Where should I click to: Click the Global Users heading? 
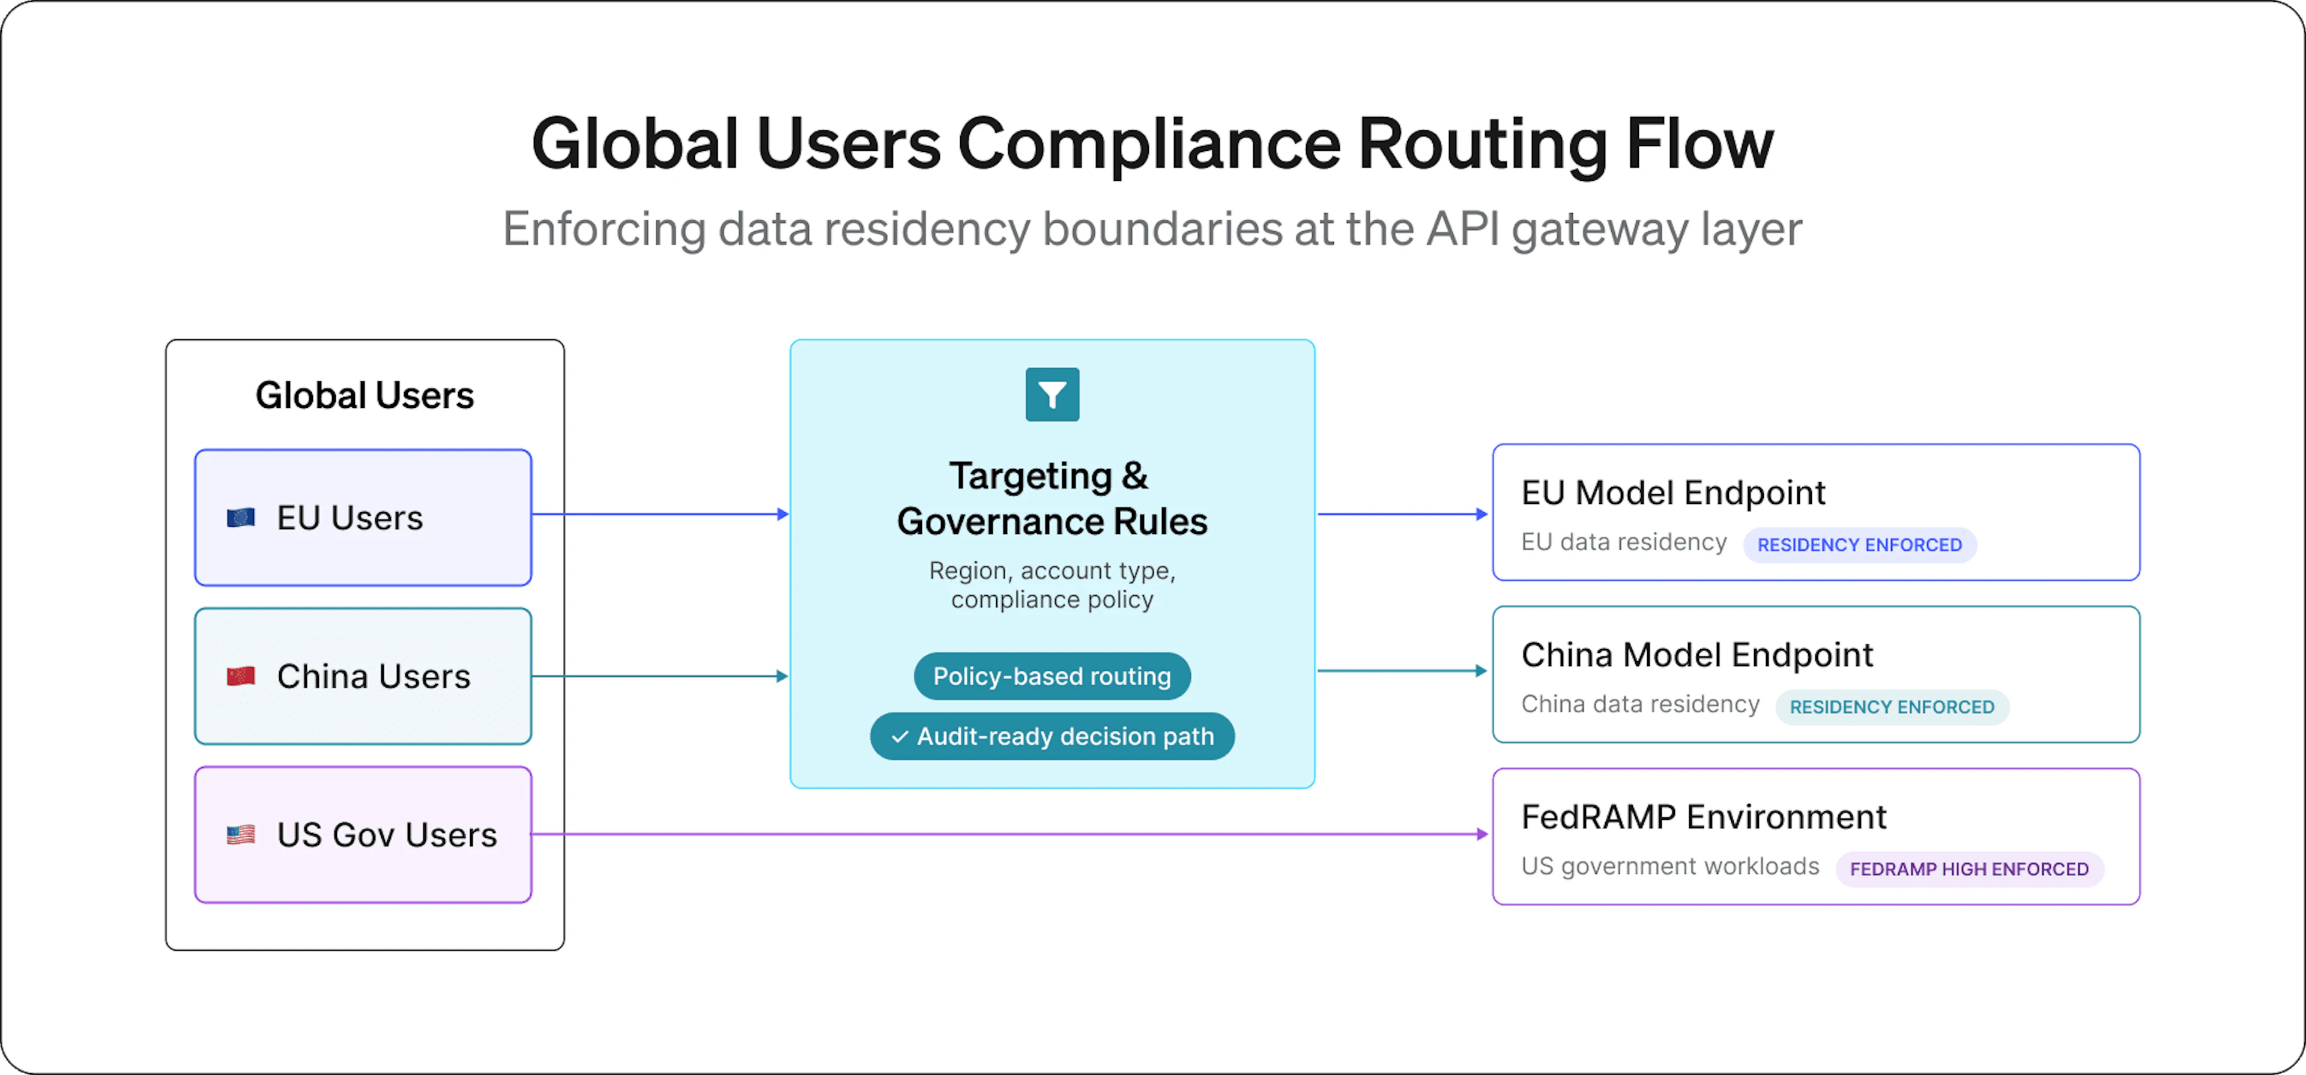[365, 396]
